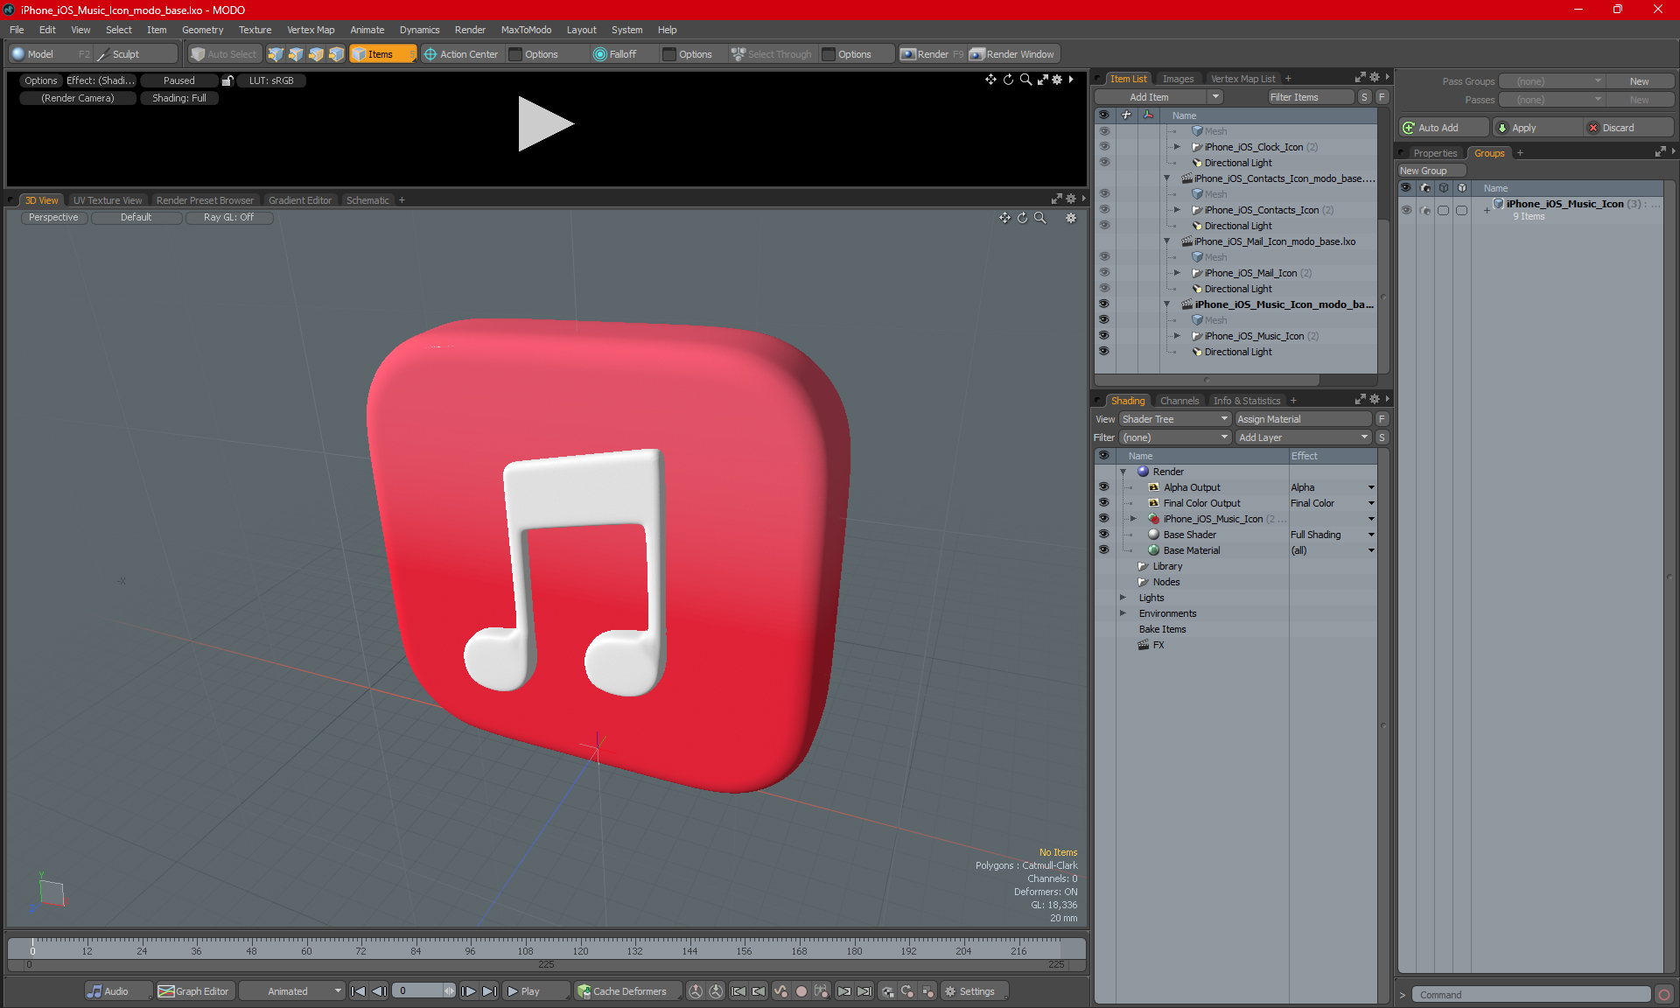Image resolution: width=1680 pixels, height=1008 pixels.
Task: Go to first frame in timeline
Action: coord(358,991)
